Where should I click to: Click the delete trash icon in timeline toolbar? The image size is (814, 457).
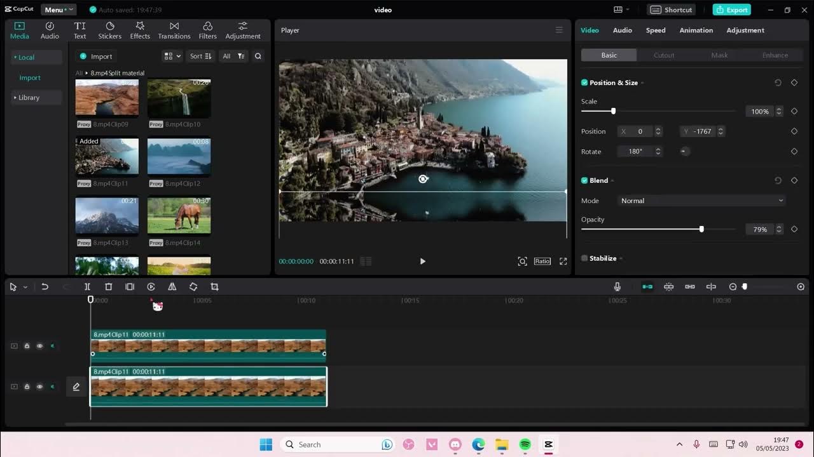[109, 287]
